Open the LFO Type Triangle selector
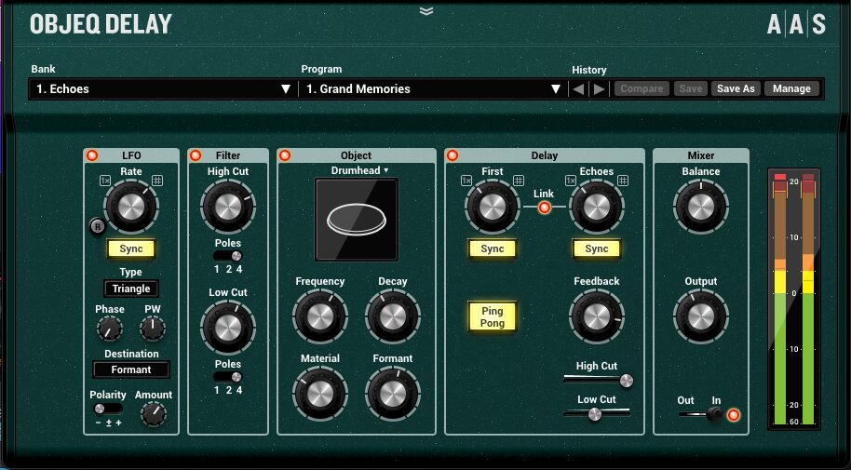851x470 pixels. click(x=131, y=289)
